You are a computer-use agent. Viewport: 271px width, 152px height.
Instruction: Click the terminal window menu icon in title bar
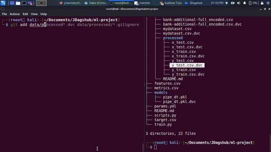[3, 9]
